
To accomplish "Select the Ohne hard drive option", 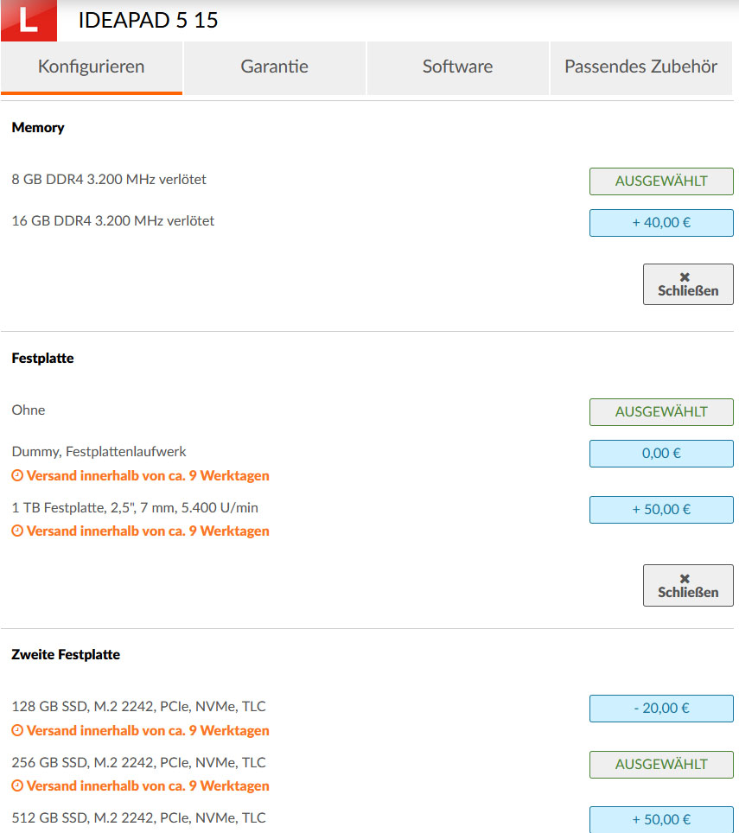I will coord(661,412).
